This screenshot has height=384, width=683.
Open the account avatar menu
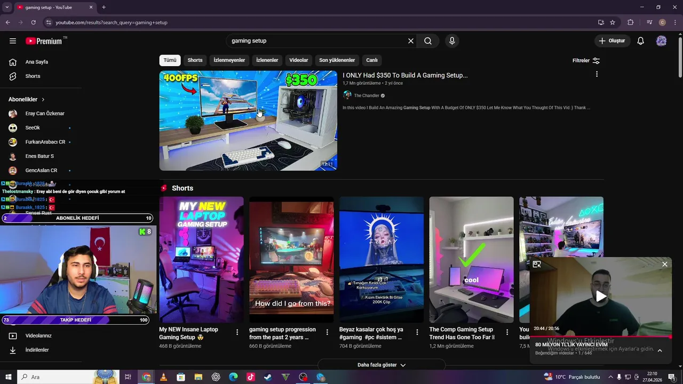(661, 41)
